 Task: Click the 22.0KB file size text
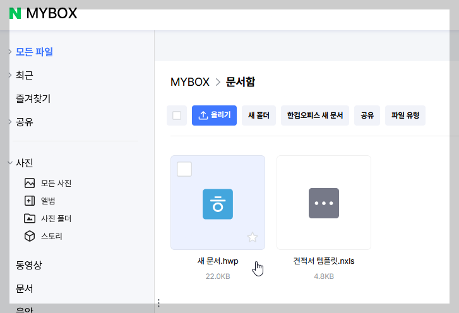point(218,276)
